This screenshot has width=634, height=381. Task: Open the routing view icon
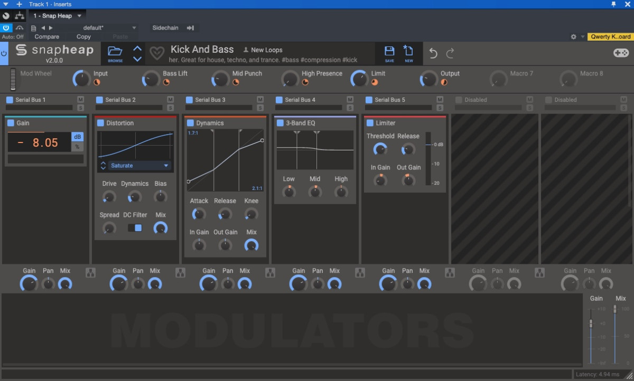[x=20, y=16]
